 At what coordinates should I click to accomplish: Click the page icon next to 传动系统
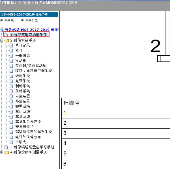pyautogui.click(x=11, y=91)
